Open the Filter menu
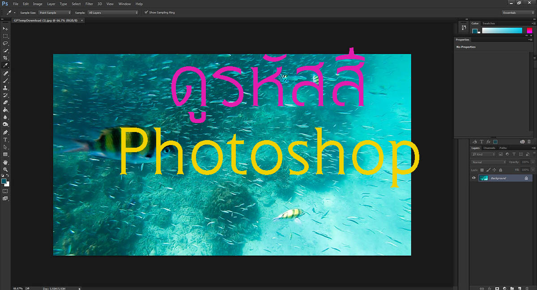 (x=89, y=4)
